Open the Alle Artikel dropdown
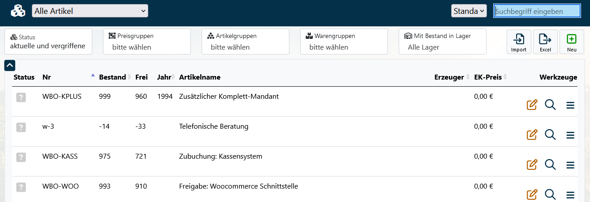 click(90, 11)
